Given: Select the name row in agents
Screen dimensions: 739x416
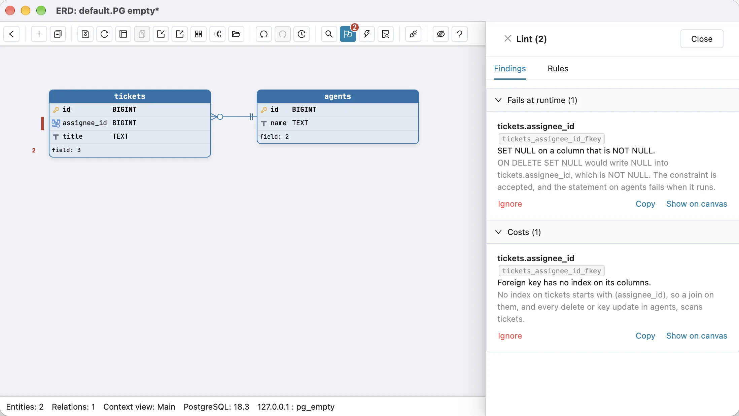Looking at the screenshot, I should coord(338,123).
